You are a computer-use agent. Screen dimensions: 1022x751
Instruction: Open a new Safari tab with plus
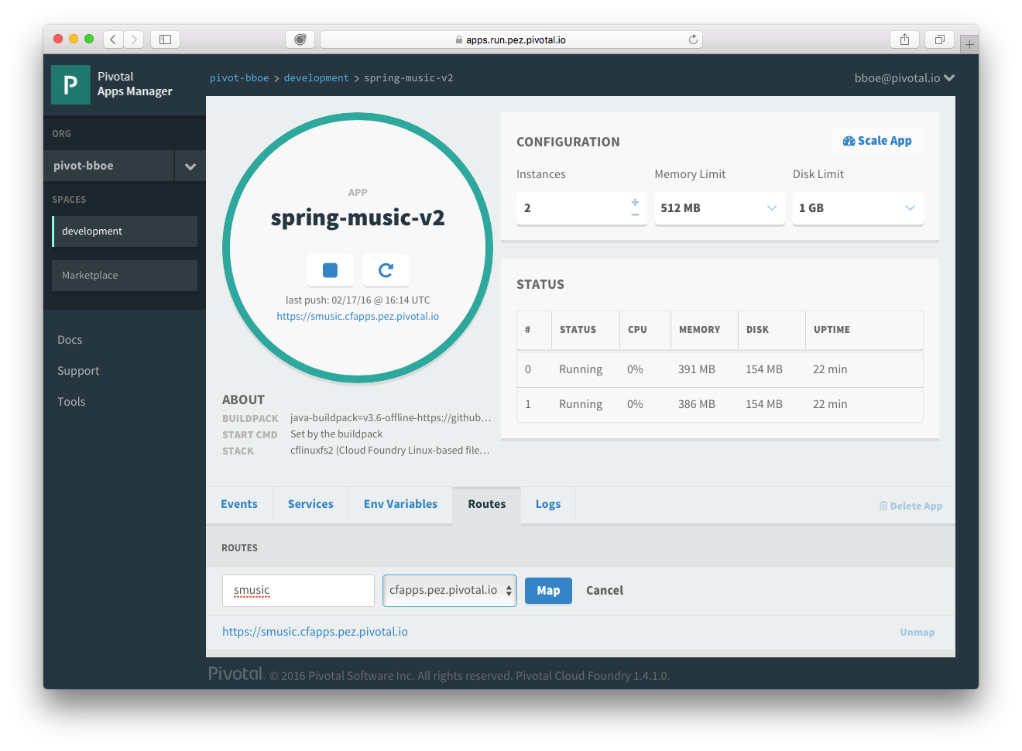coord(969,45)
